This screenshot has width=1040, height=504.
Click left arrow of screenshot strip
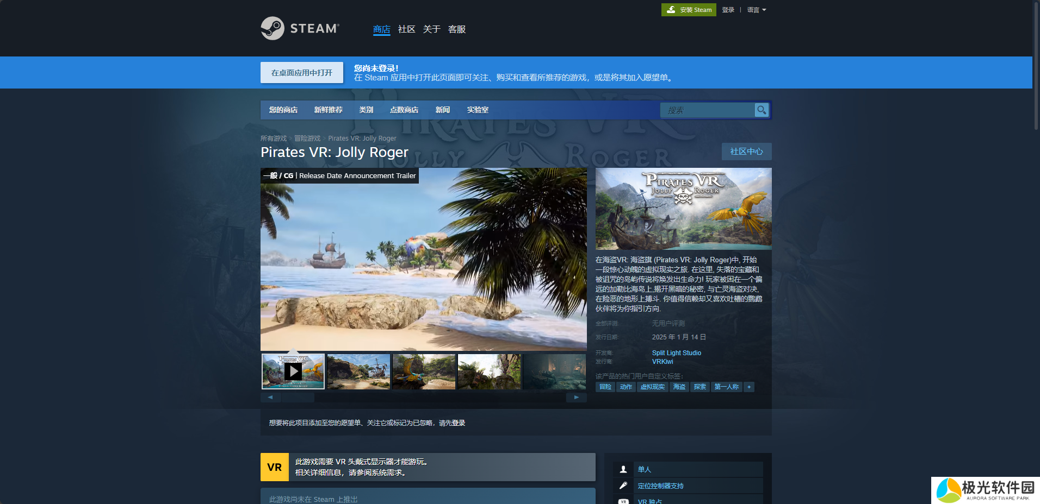coord(270,398)
